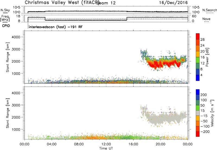Click the 'Christmas Valley West (fitACF)' title
217x150 pixels.
(62, 3)
